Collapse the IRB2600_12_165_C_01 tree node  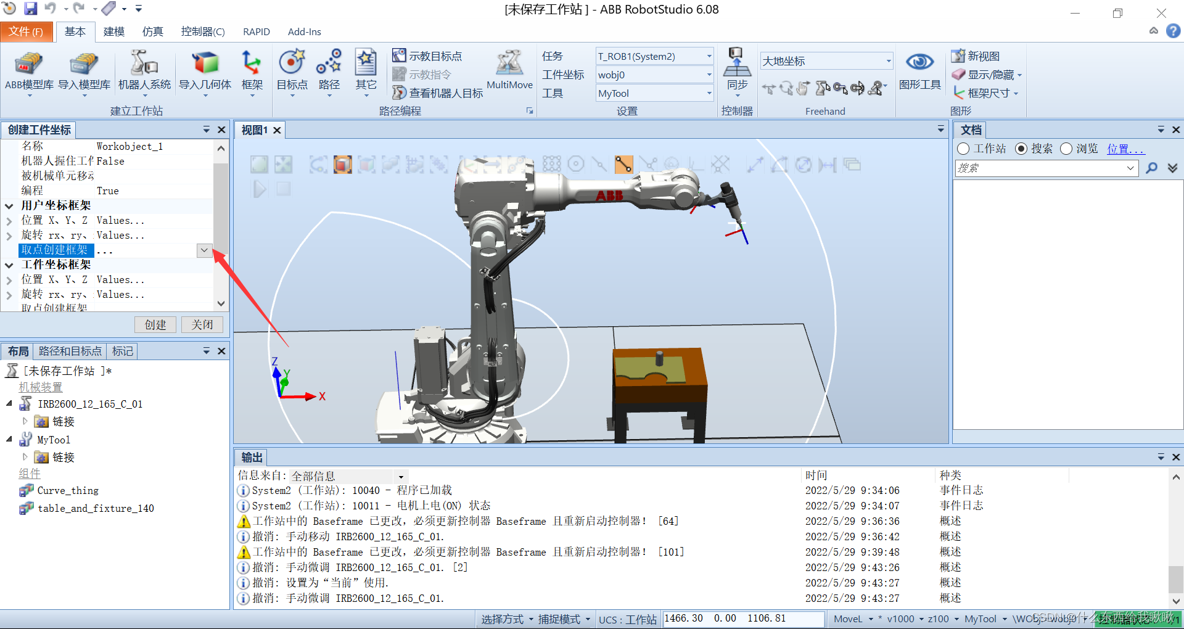click(9, 403)
